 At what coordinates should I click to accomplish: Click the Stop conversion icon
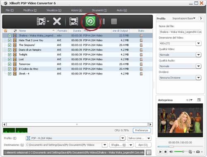tap(114, 21)
